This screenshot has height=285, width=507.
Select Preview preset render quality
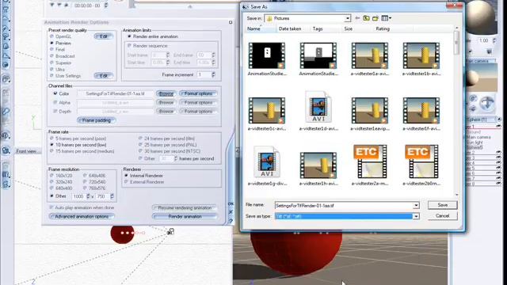pyautogui.click(x=60, y=43)
